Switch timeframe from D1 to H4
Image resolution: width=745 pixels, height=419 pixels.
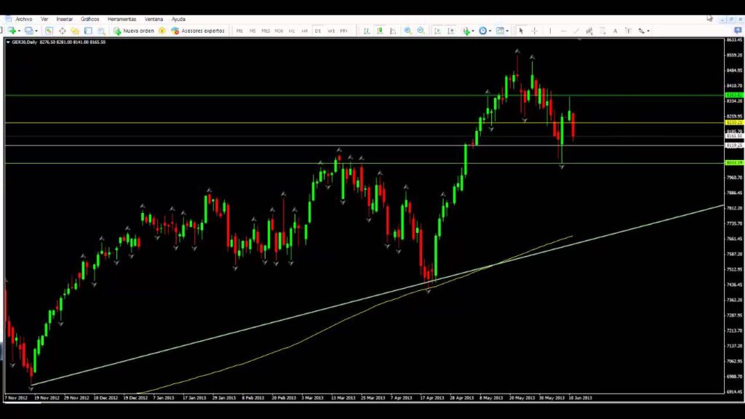click(303, 31)
